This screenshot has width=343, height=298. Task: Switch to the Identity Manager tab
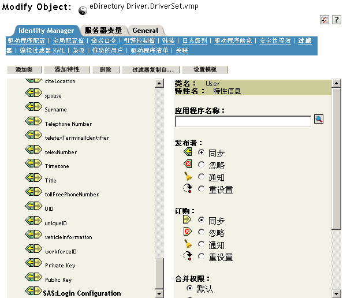pos(46,31)
